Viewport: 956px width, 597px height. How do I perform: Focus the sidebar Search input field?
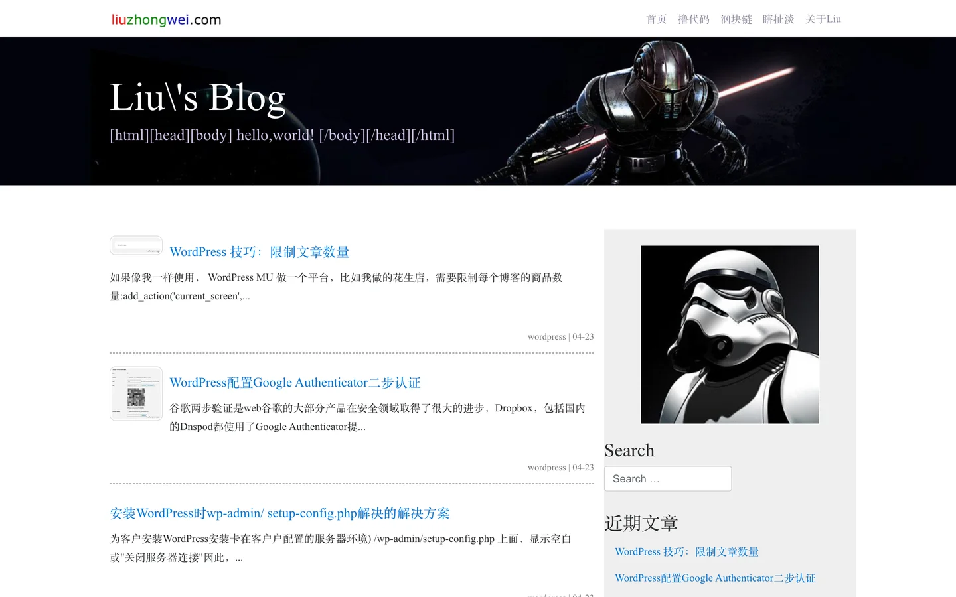tap(668, 478)
